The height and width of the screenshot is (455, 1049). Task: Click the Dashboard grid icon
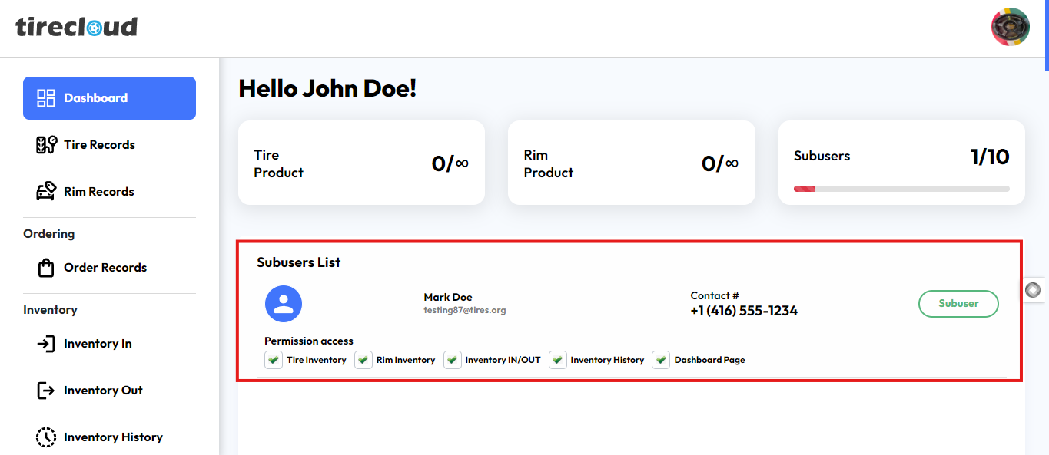point(46,98)
